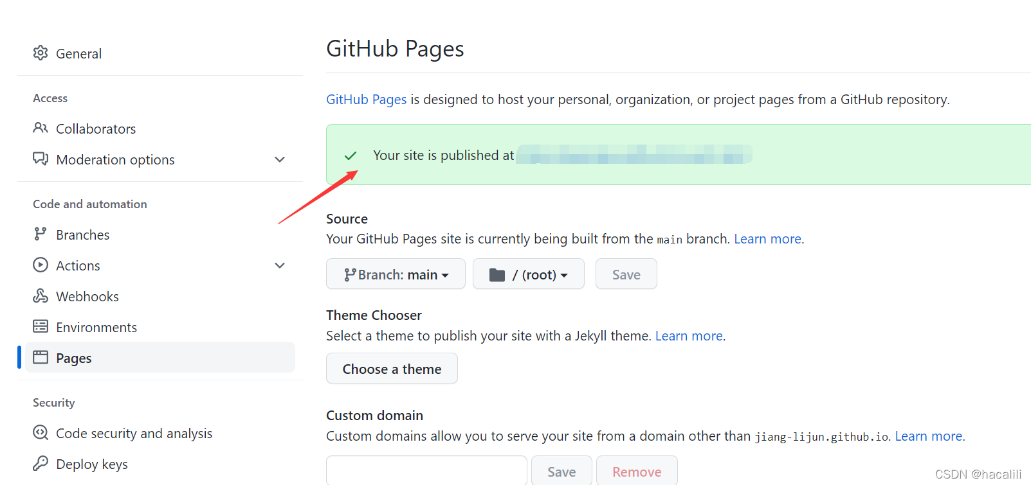Go to Collaborators settings
Screen dimensions: 1031x485
(96, 128)
